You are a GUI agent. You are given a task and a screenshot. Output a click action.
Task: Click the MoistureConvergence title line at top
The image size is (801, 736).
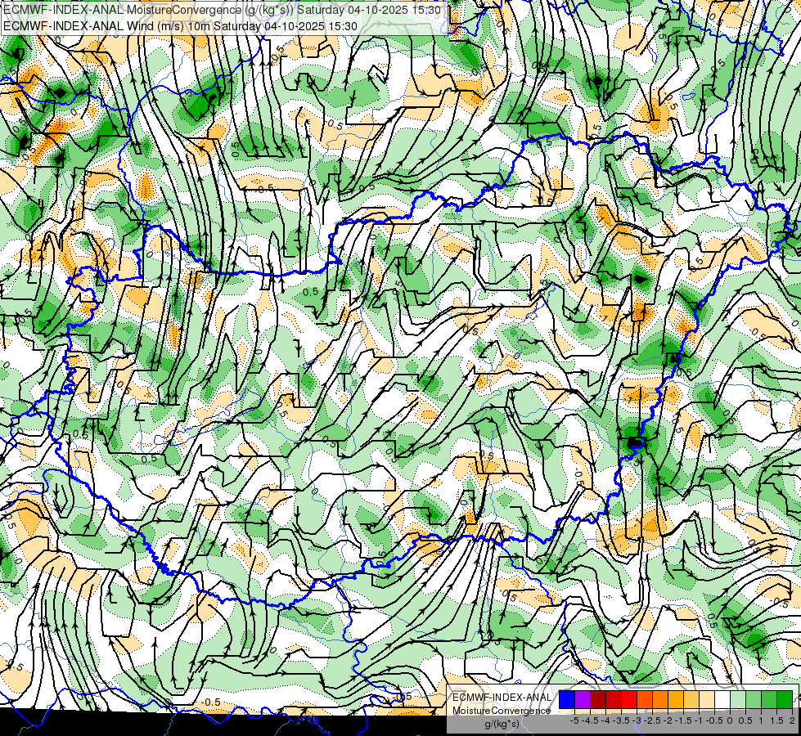(222, 9)
